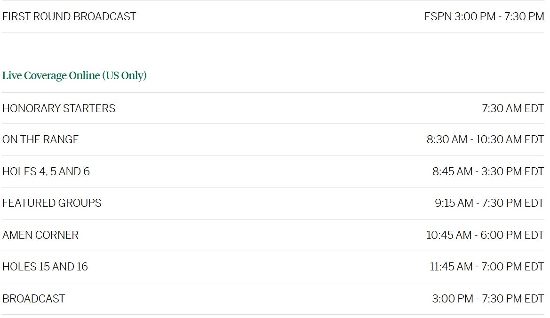Select the HONORARY STARTERS row label

pos(59,108)
